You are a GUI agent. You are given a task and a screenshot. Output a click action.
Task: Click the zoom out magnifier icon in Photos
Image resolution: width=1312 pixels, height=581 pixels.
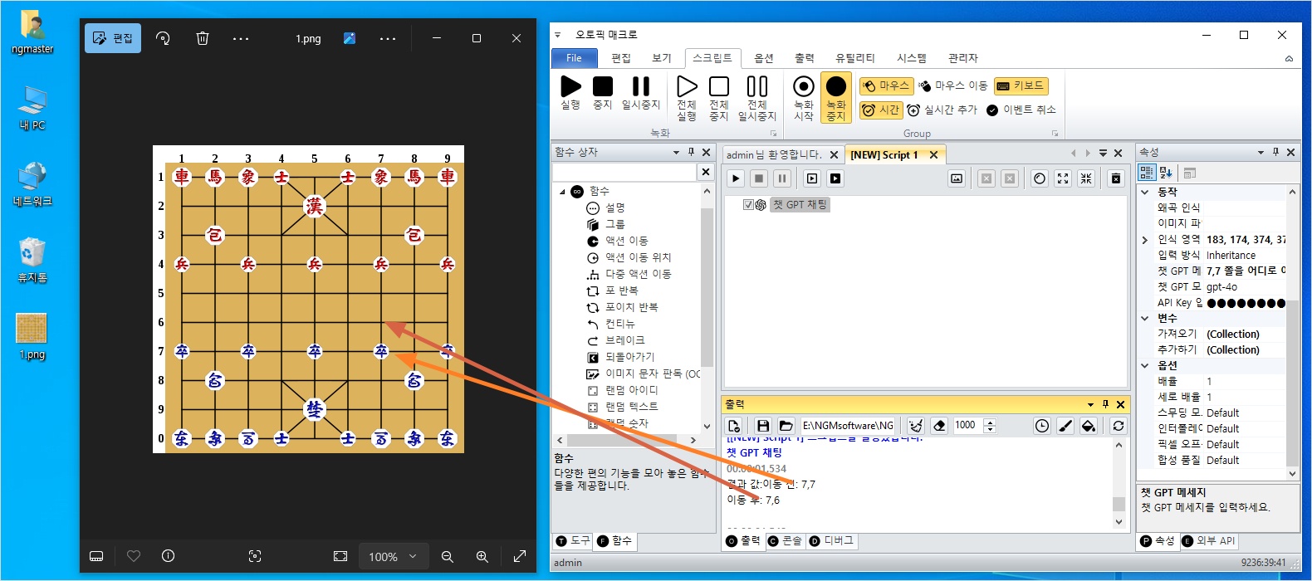(x=448, y=556)
